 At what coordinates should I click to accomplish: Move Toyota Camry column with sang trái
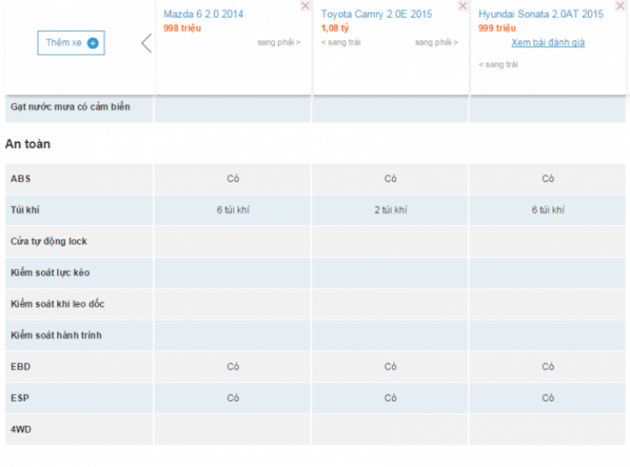(341, 42)
